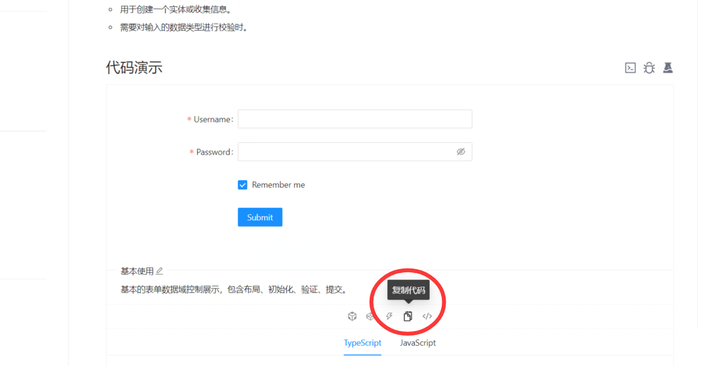Click the experiment flask icon
Viewport: 703px width, 366px height.
click(668, 67)
